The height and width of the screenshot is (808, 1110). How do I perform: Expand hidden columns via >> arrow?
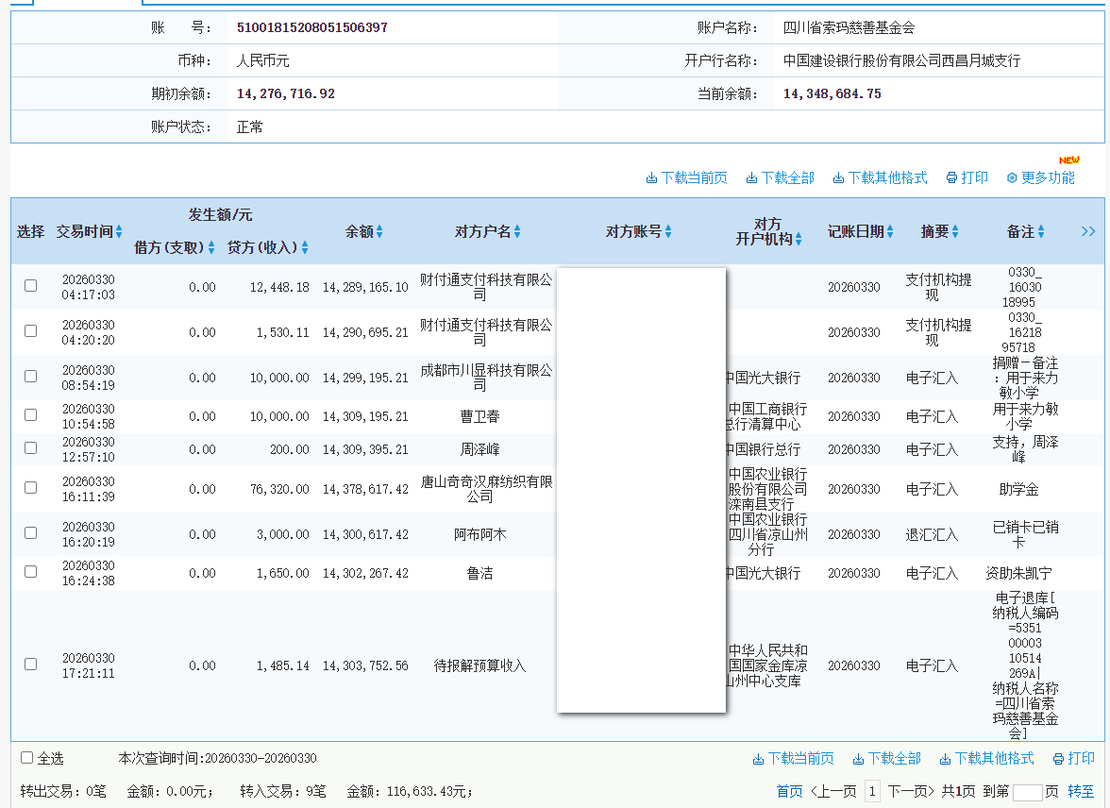coord(1088,231)
